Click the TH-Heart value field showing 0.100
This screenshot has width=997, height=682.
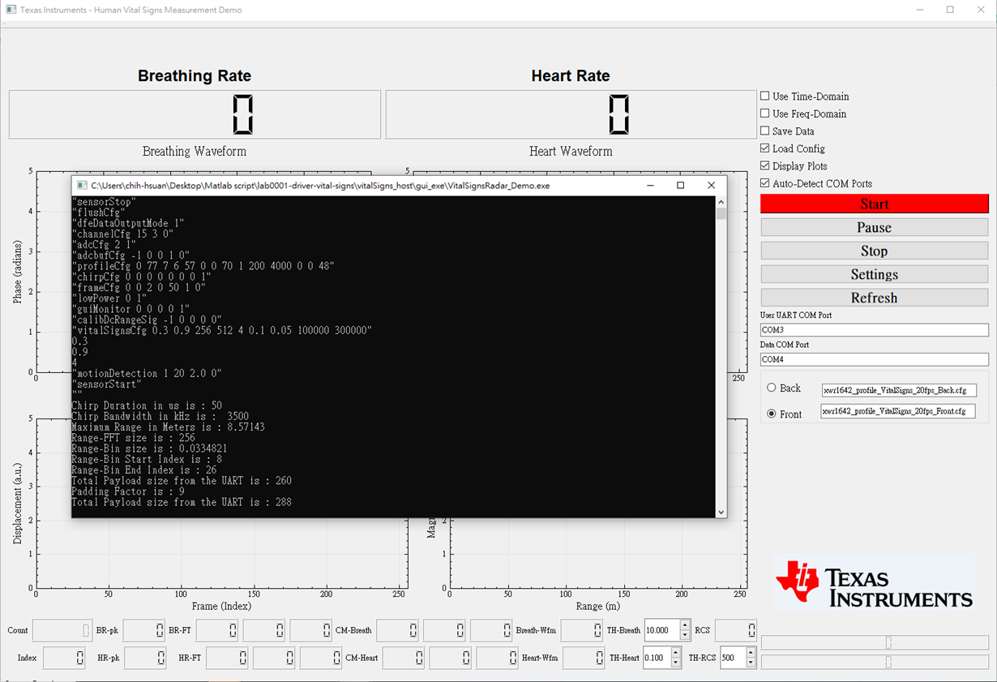click(657, 658)
